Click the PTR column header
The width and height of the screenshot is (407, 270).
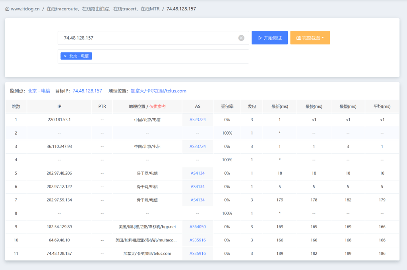[x=102, y=106]
